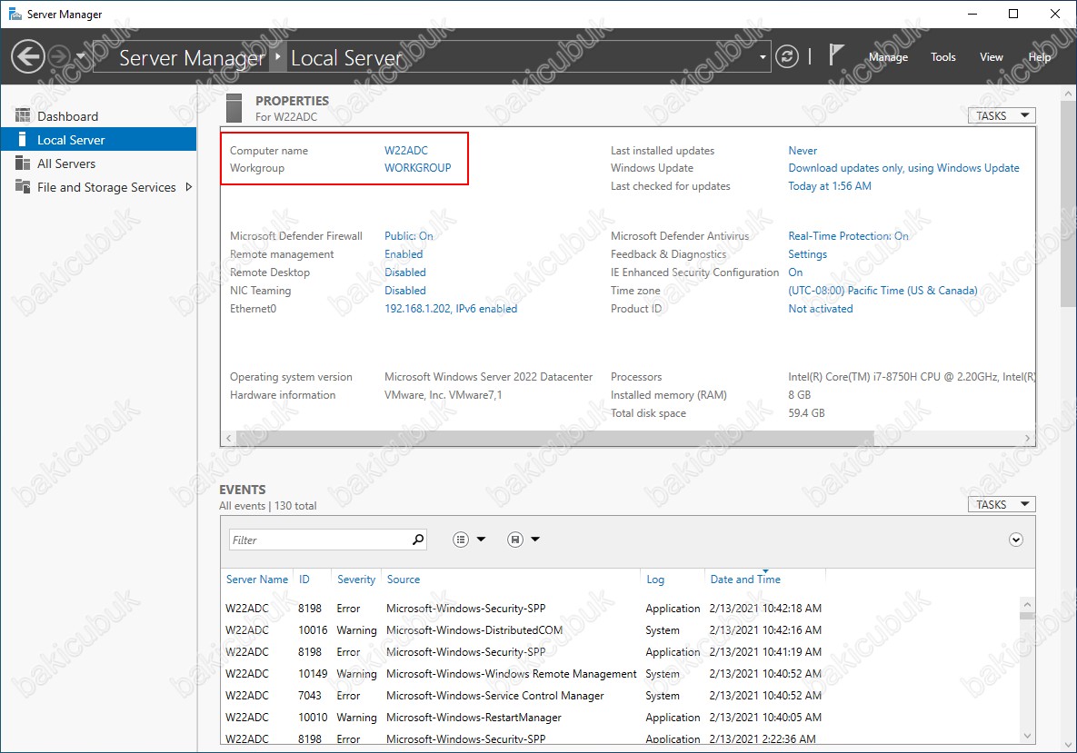The height and width of the screenshot is (753, 1077).
Task: Open the notifications flag
Action: click(835, 54)
